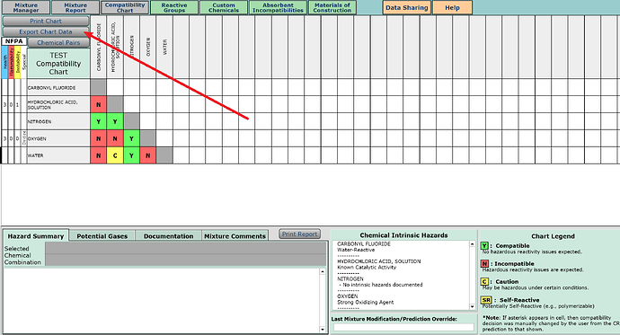Open the Help menu
Image resolution: width=620 pixels, height=335 pixels.
[452, 7]
